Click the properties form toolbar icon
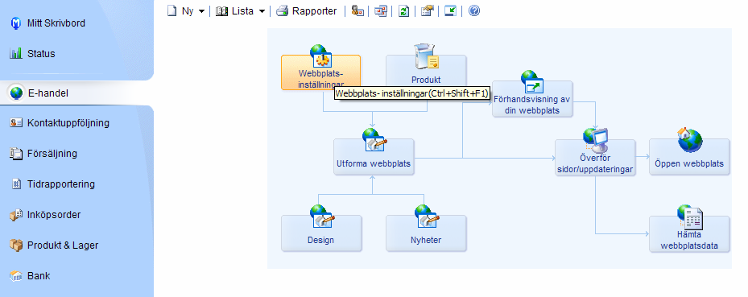748x297 pixels. [427, 11]
